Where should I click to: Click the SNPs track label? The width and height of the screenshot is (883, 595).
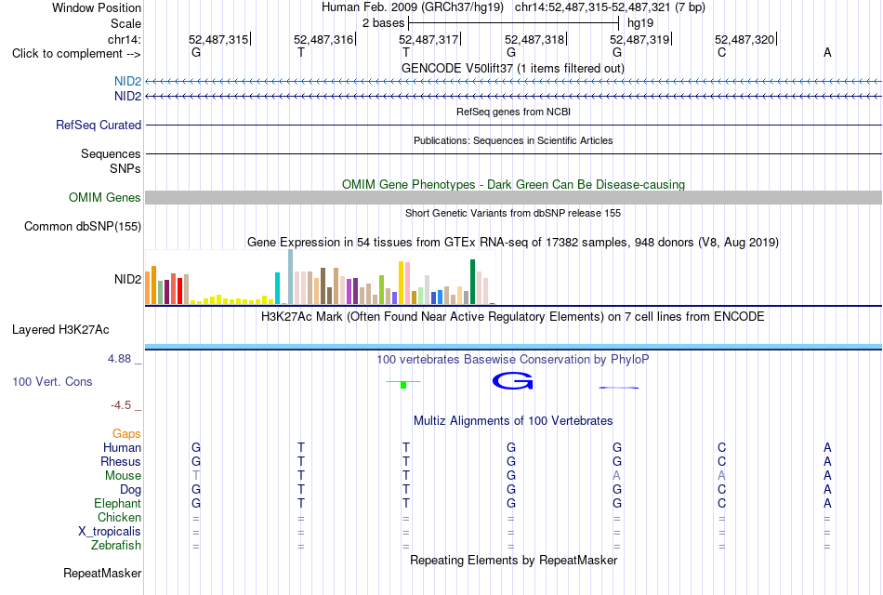(125, 168)
